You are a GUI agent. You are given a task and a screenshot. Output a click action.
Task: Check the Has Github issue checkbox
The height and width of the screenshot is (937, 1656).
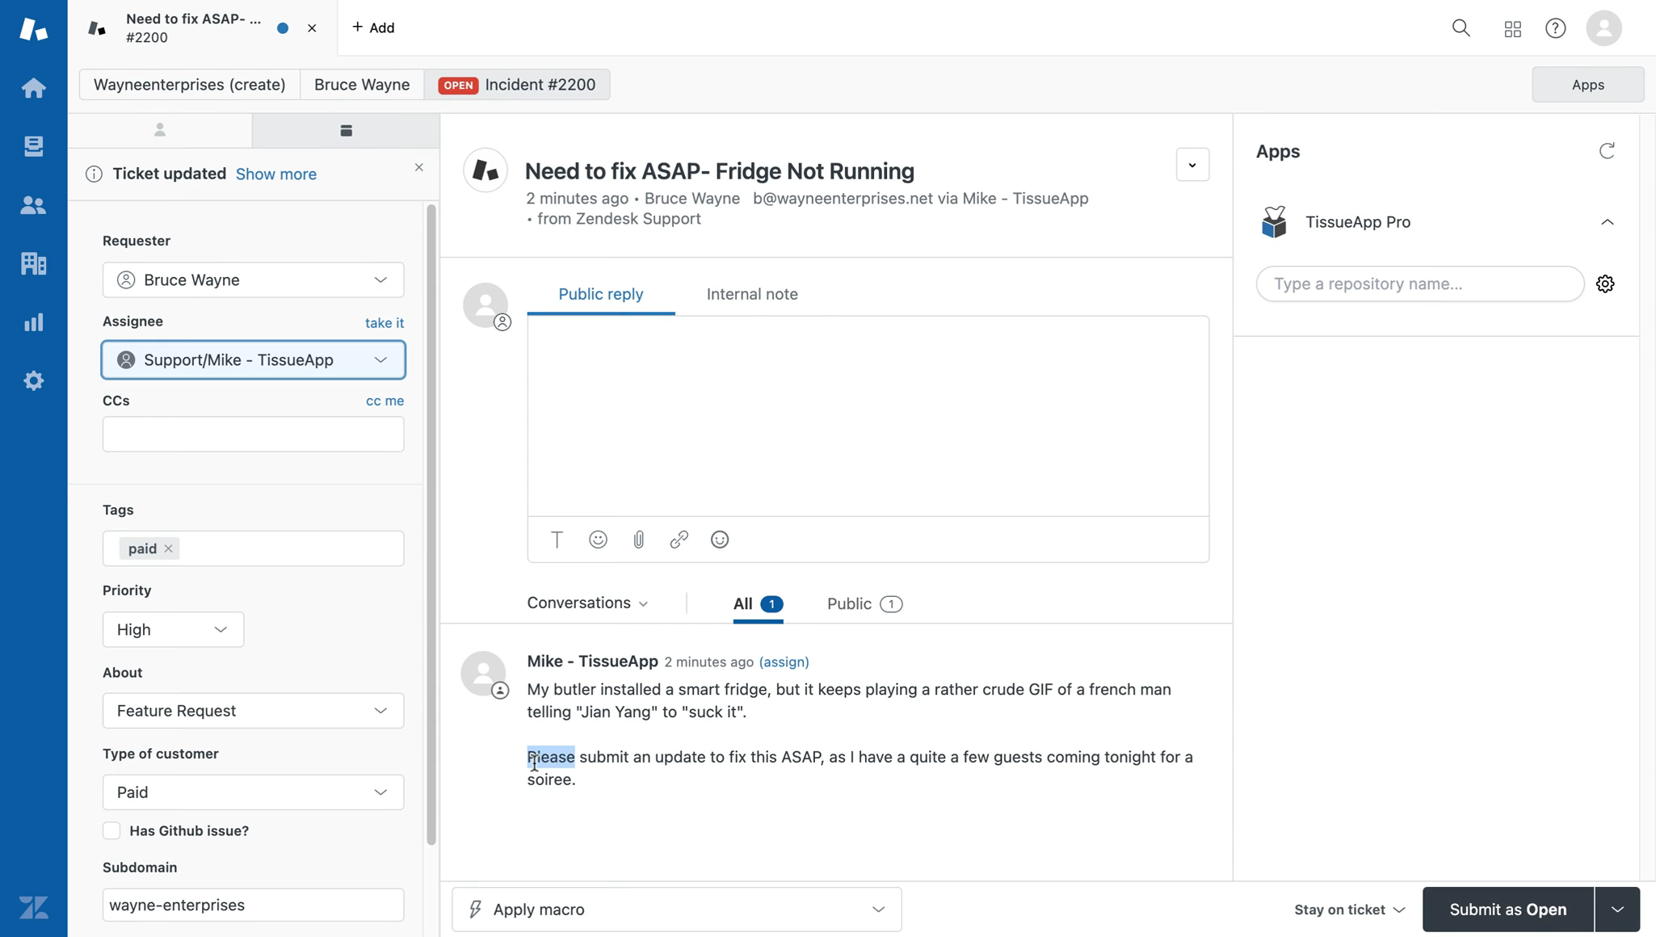111,830
